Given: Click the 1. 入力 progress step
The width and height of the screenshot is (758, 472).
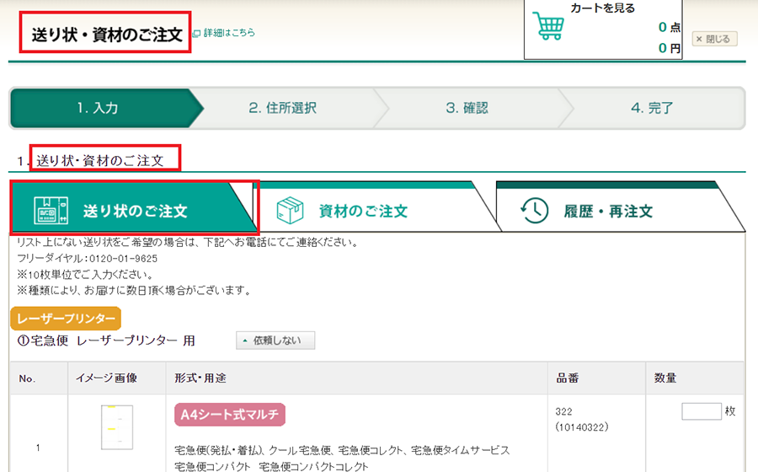Looking at the screenshot, I should (x=98, y=108).
